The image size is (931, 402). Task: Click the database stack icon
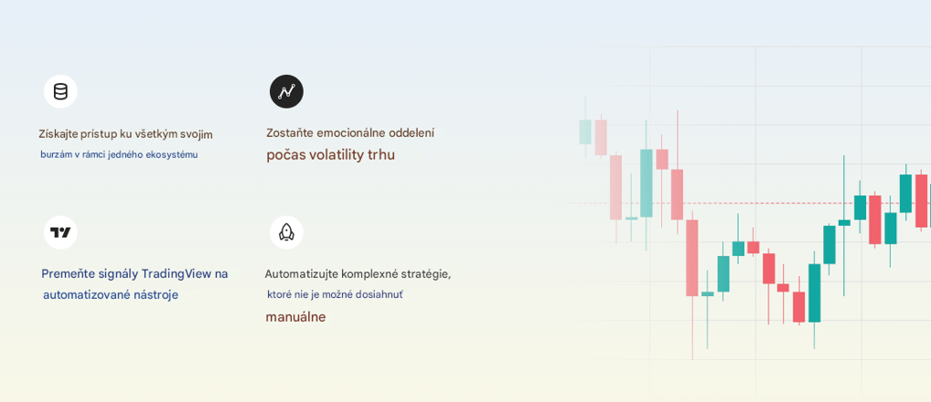coord(60,92)
